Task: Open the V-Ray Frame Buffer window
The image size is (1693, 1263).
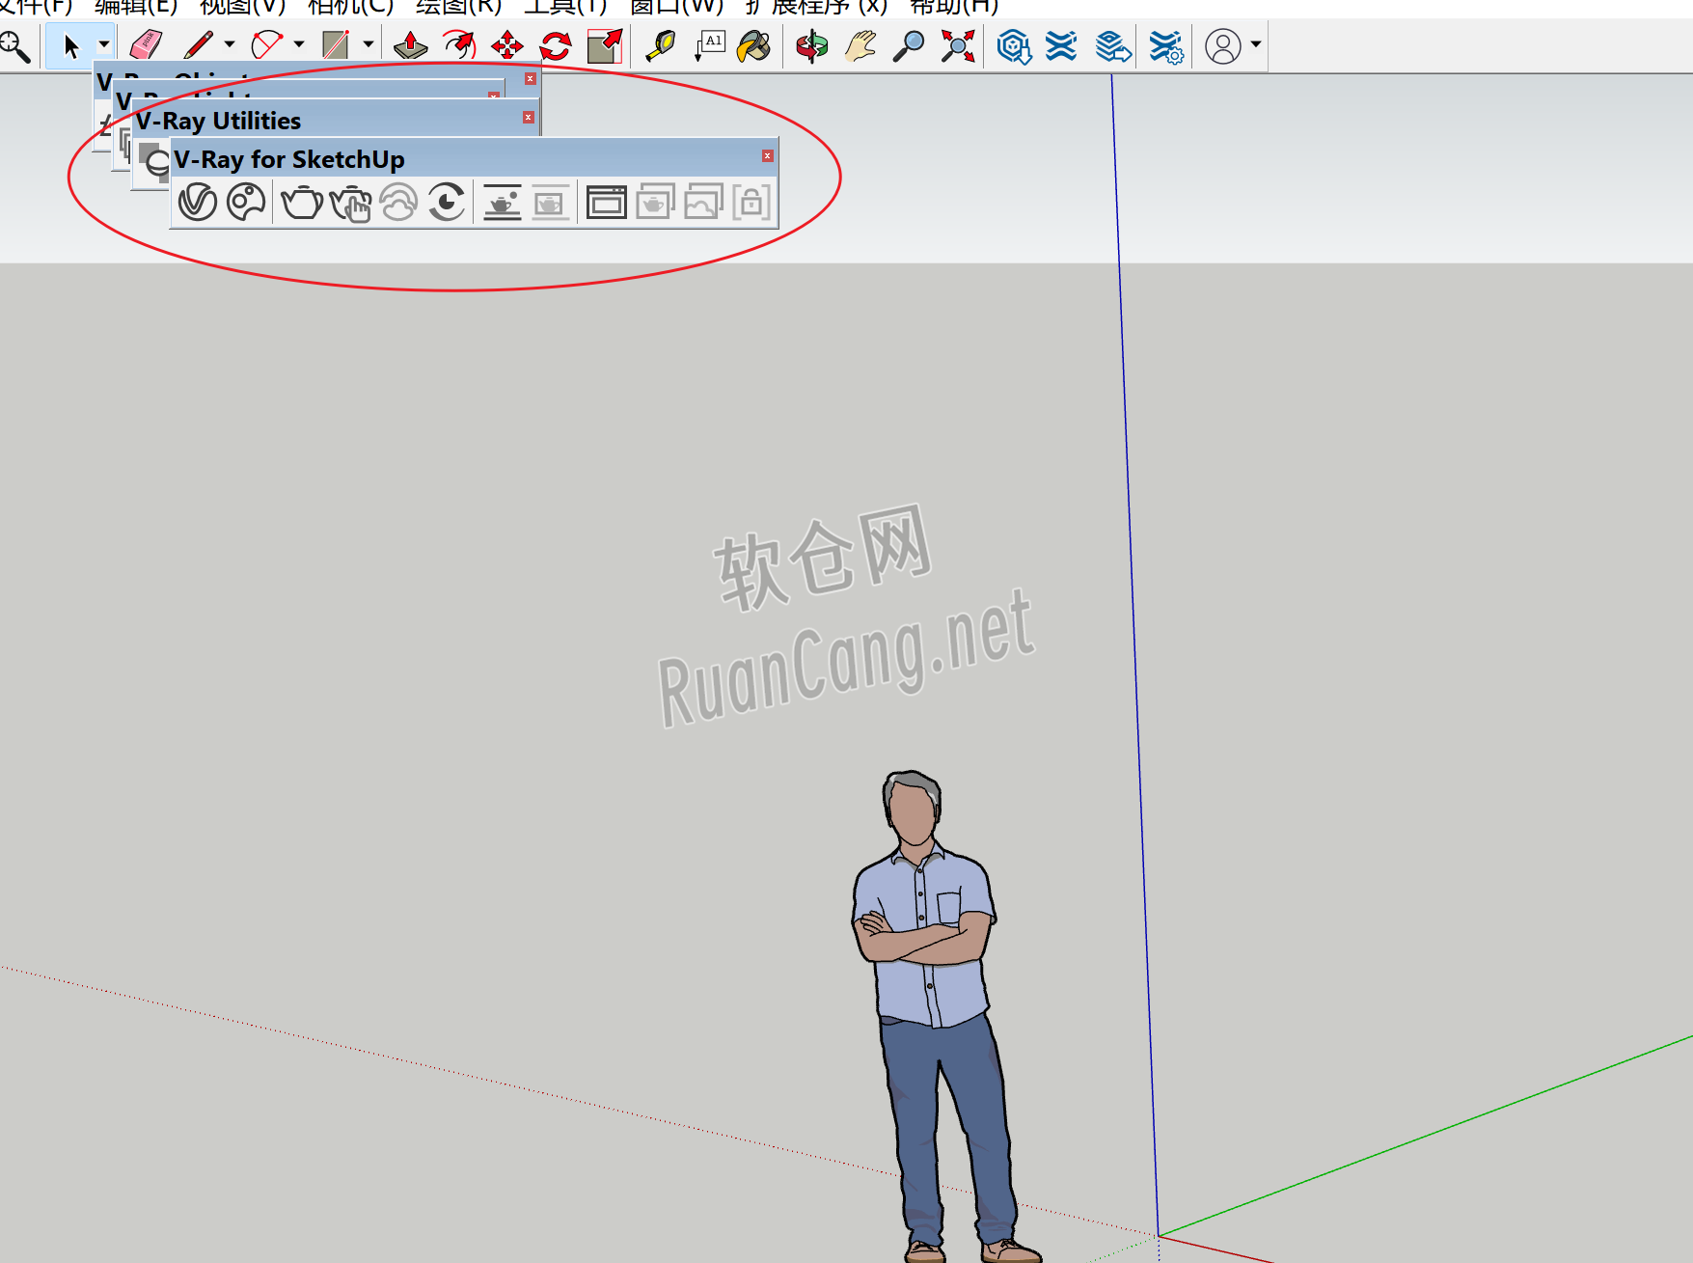Action: (605, 201)
